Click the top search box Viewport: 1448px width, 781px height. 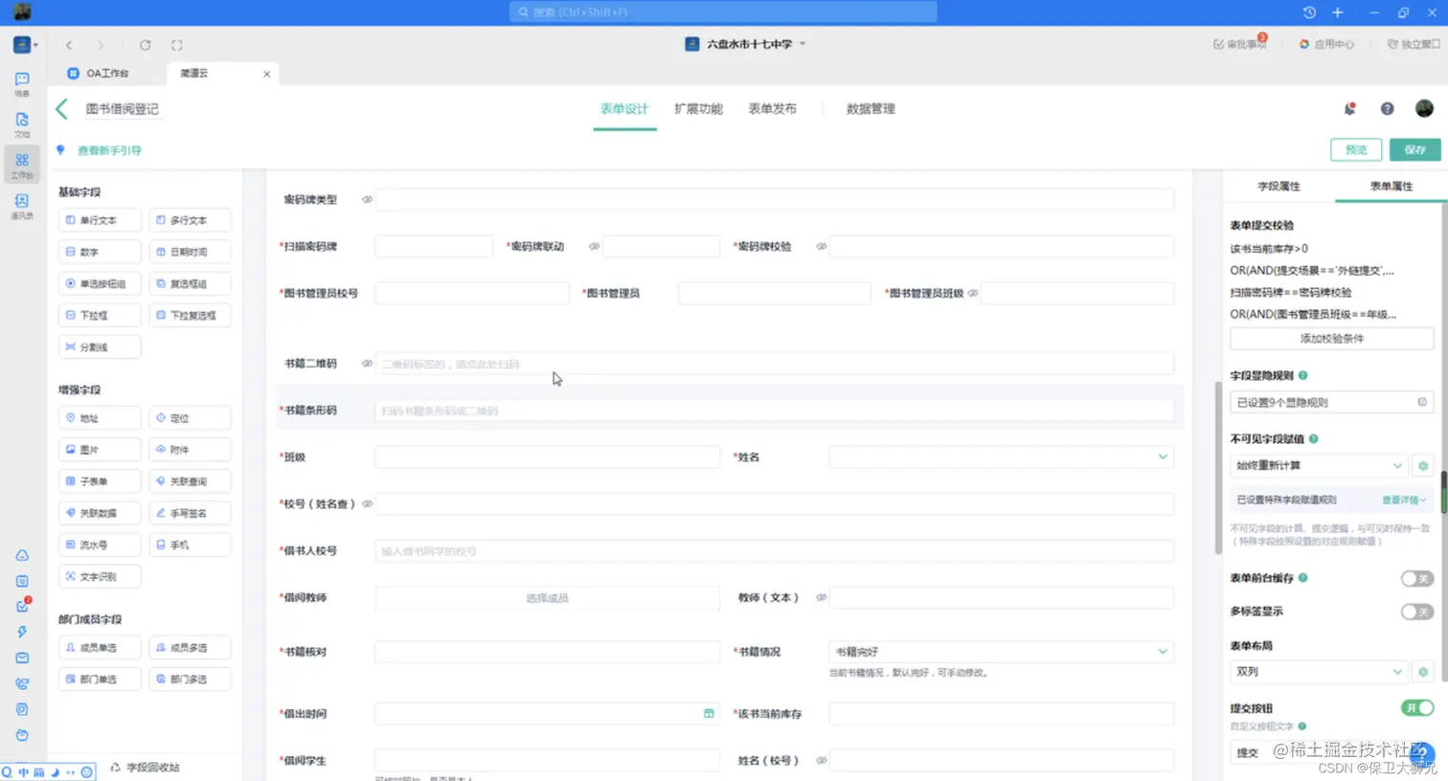click(x=723, y=12)
